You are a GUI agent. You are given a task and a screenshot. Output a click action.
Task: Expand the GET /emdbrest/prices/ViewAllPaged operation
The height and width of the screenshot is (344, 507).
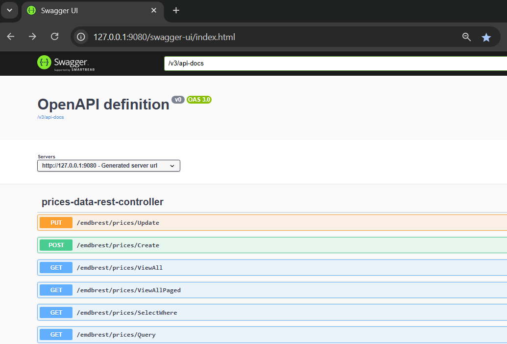[272, 290]
